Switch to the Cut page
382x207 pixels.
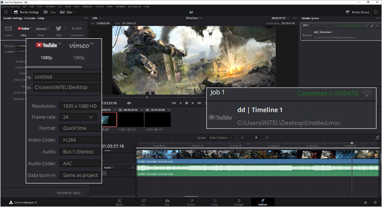[143, 203]
